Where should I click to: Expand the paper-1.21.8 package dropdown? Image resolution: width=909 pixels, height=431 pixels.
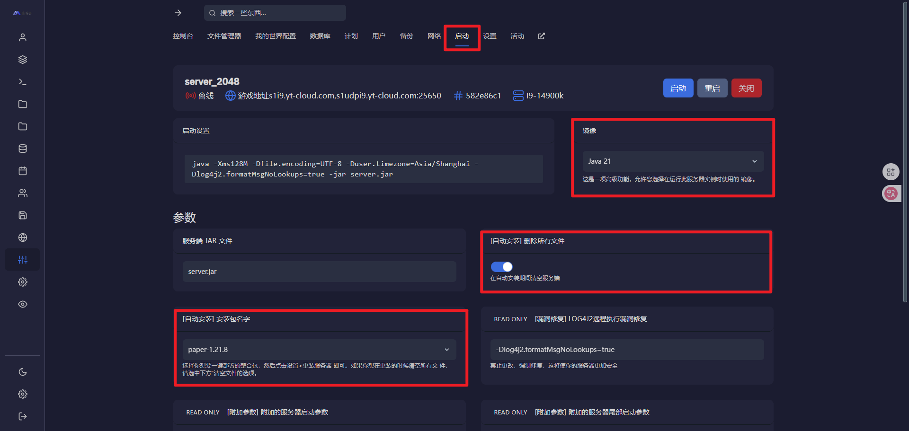coord(319,350)
